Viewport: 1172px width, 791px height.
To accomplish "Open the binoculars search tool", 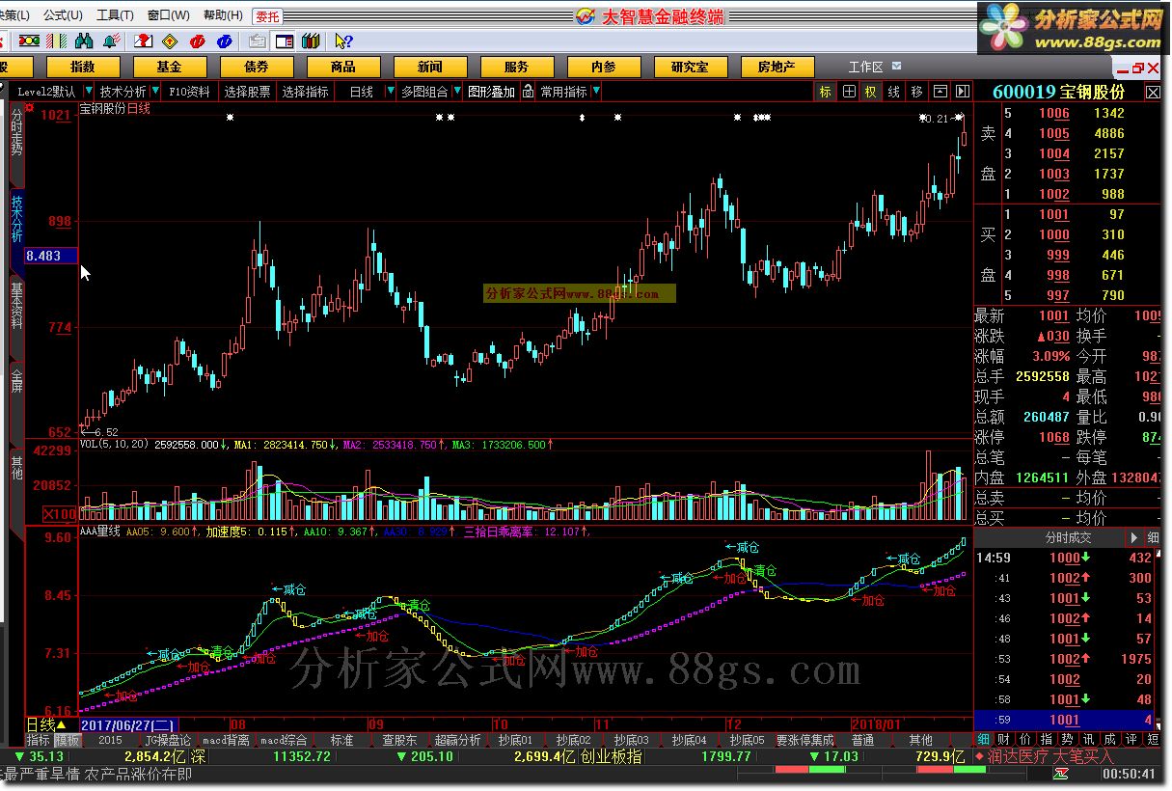I will tap(84, 41).
